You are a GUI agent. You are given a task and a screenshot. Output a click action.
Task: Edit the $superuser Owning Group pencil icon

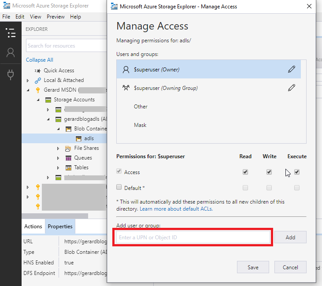click(292, 88)
